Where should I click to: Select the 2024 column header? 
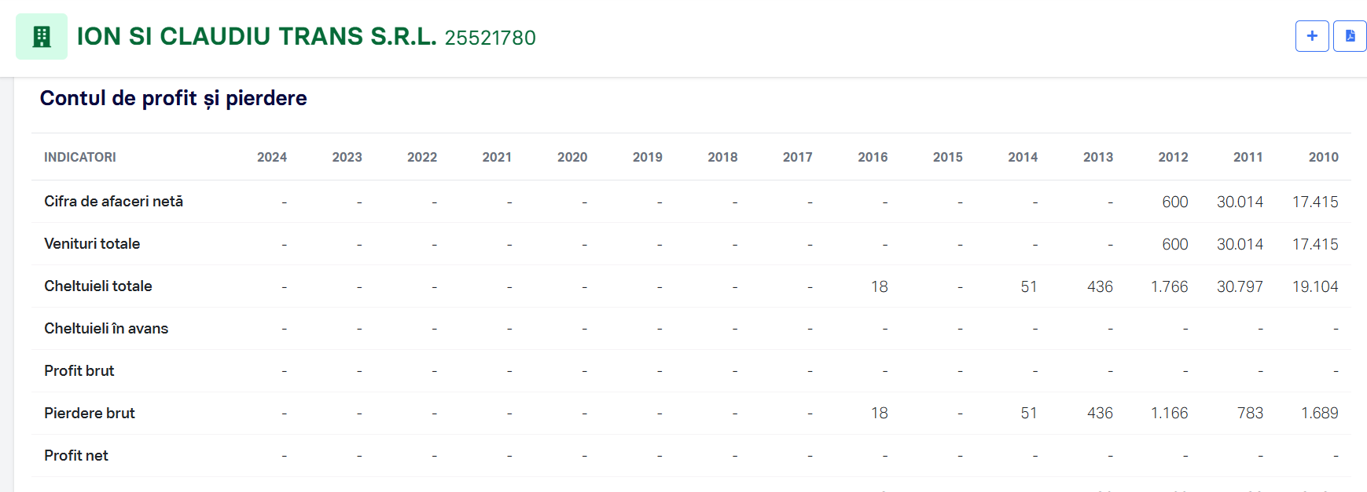[x=272, y=157]
